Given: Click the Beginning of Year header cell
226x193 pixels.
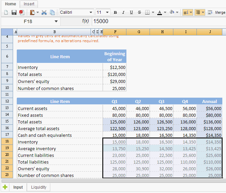Looking at the screenshot, I should coord(115,57).
